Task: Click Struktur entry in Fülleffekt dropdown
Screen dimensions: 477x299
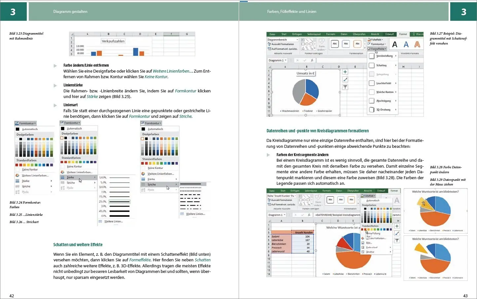Action: tap(376, 252)
